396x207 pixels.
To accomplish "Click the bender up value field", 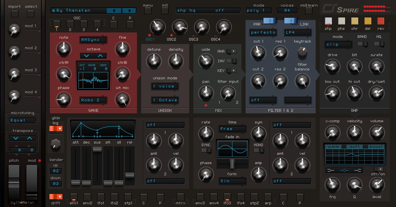I will tap(56, 171).
